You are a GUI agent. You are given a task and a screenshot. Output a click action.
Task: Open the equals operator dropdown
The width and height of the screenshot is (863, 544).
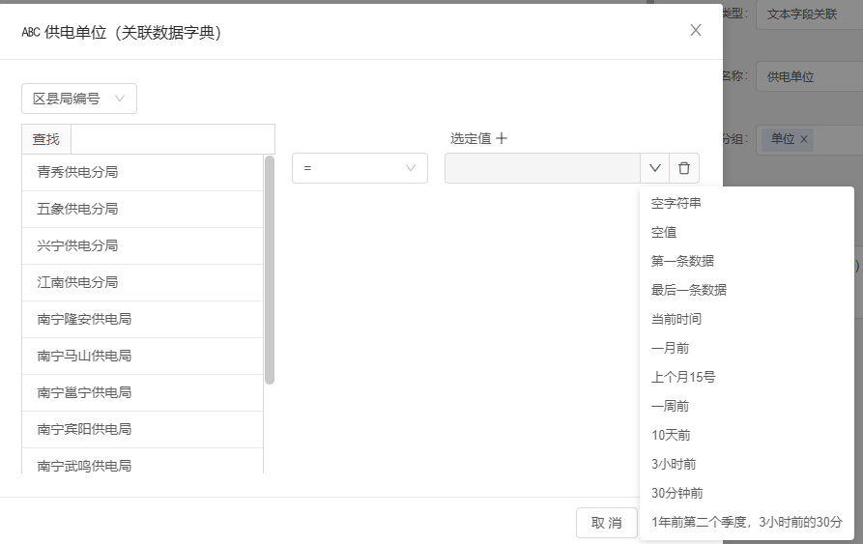click(360, 168)
